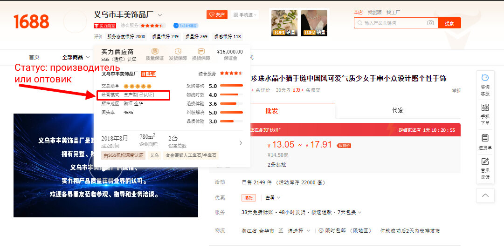This screenshot has width=504, height=249.
Task: Click the 发货保障 delivery guarantee icon
Action: 178,51
